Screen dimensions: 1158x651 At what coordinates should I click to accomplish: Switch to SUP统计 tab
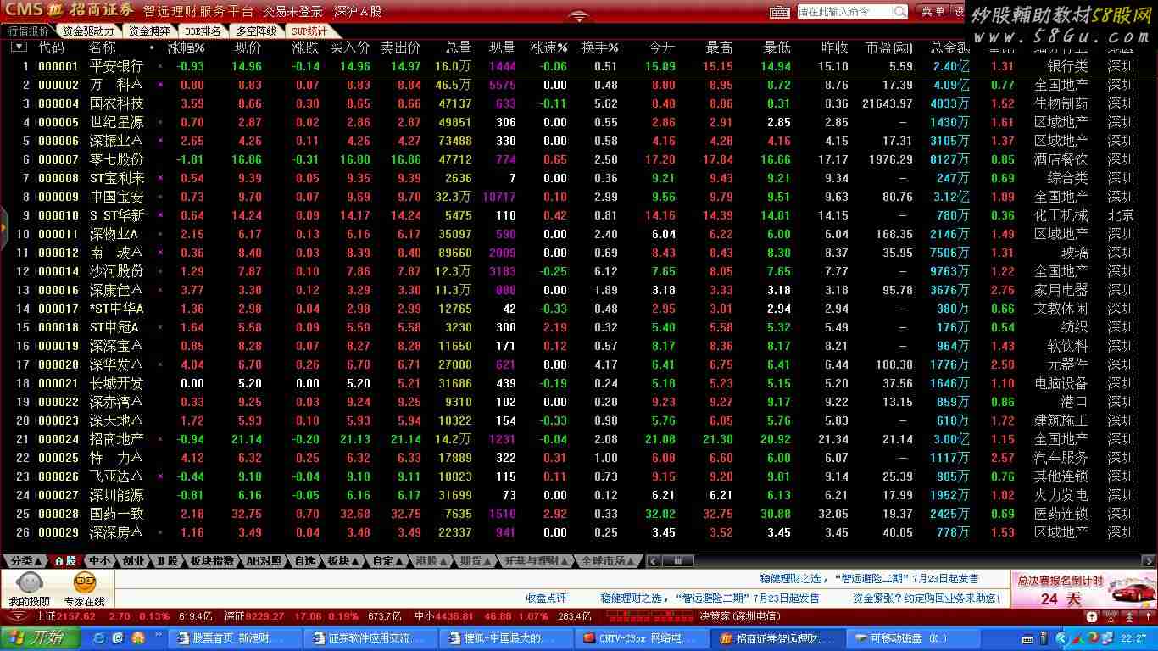(x=309, y=31)
